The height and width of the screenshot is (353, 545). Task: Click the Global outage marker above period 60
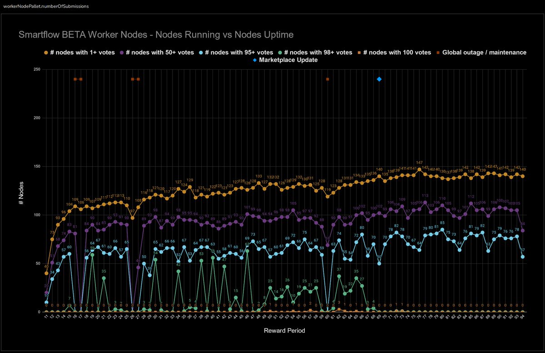tap(327, 78)
